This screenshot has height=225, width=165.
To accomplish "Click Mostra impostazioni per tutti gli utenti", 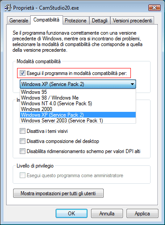I will [x=58, y=193].
